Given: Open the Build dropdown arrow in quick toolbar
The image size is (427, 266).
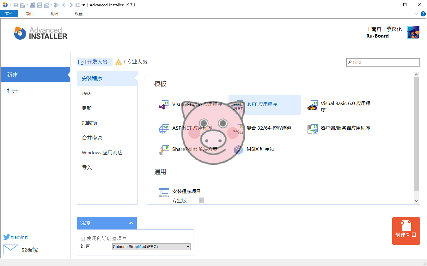Looking at the screenshot, I should pyautogui.click(x=27, y=5).
